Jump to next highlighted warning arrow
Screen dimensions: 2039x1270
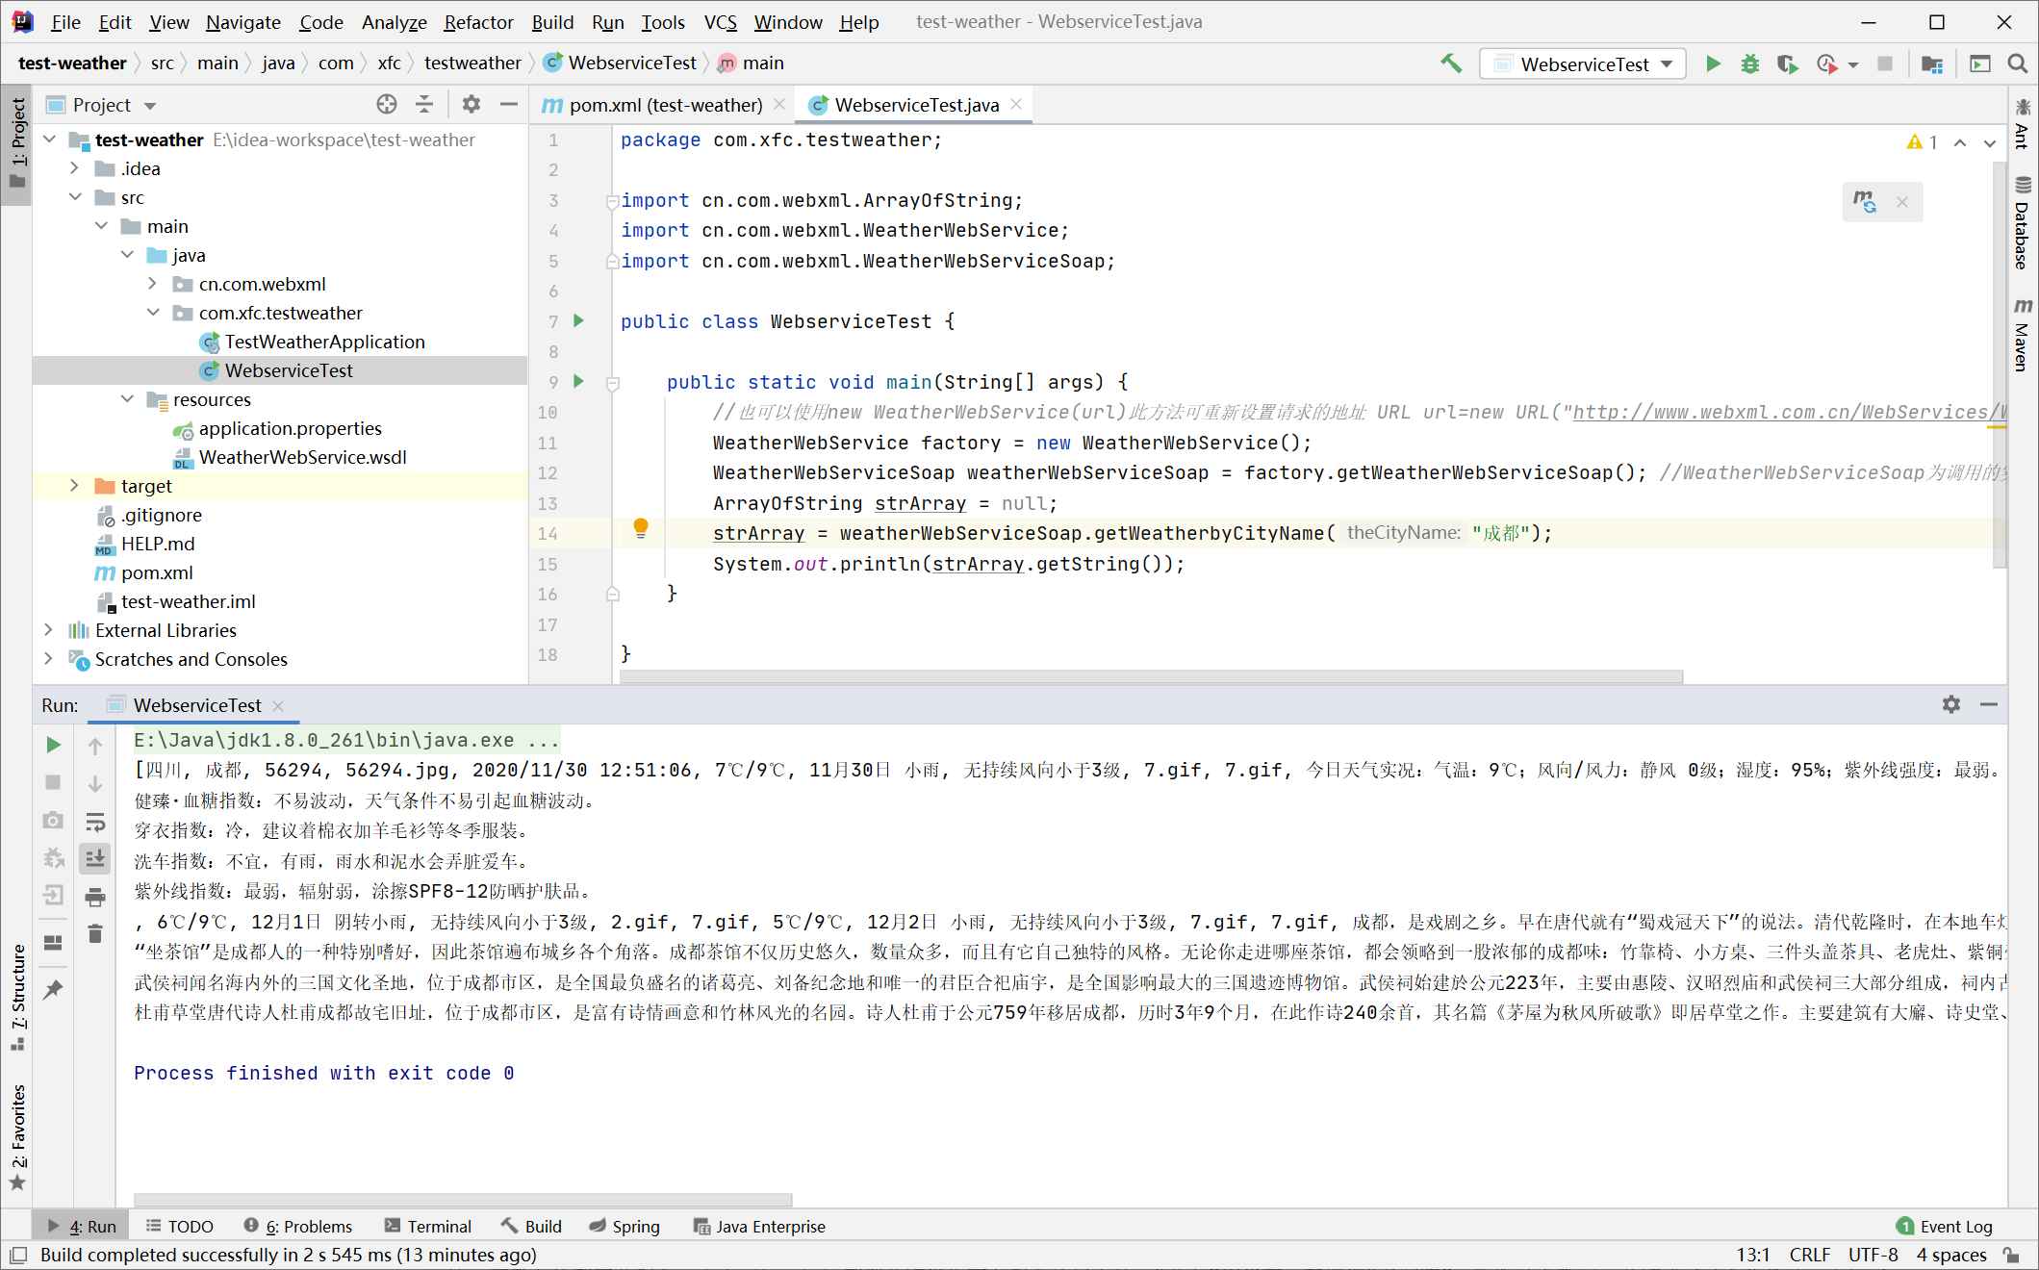(x=1990, y=142)
